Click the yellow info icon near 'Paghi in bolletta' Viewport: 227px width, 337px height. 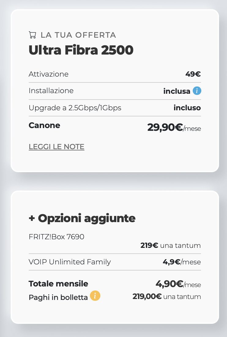[95, 296]
